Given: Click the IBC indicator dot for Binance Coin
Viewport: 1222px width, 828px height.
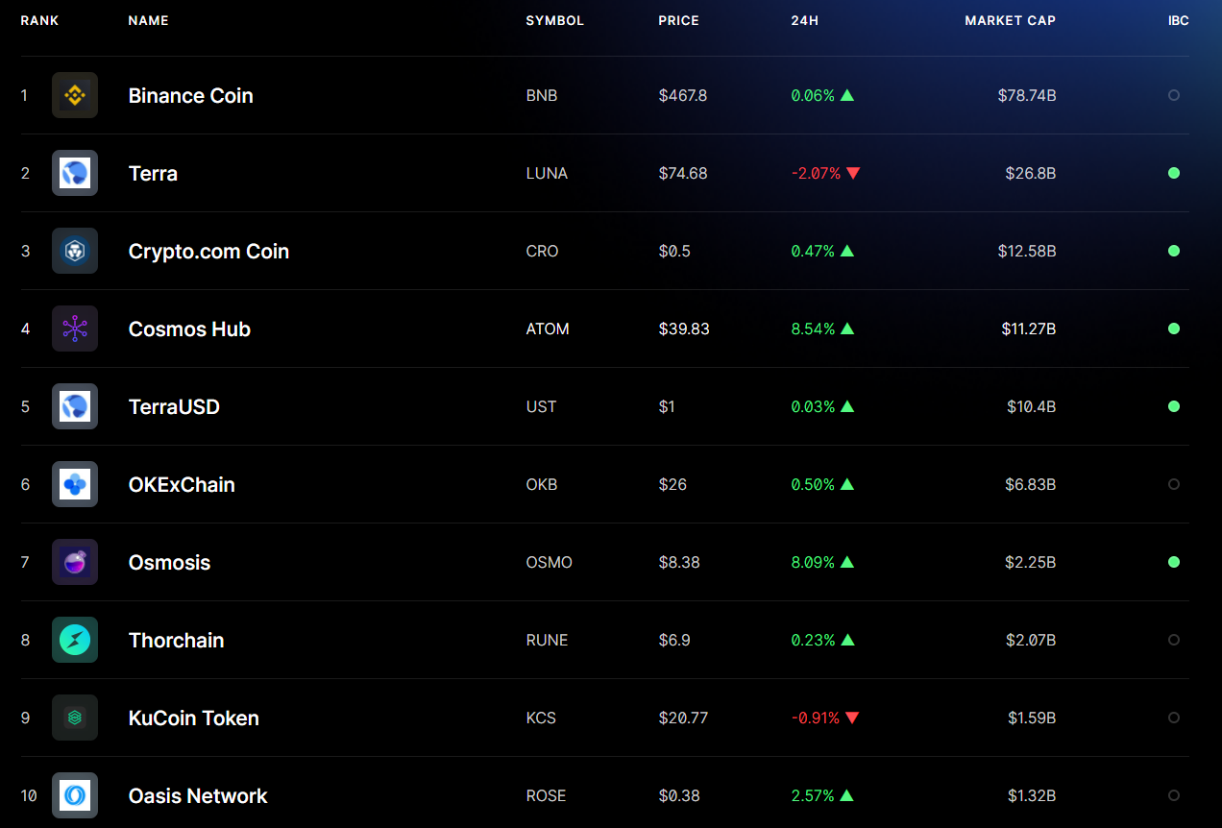Looking at the screenshot, I should point(1174,95).
